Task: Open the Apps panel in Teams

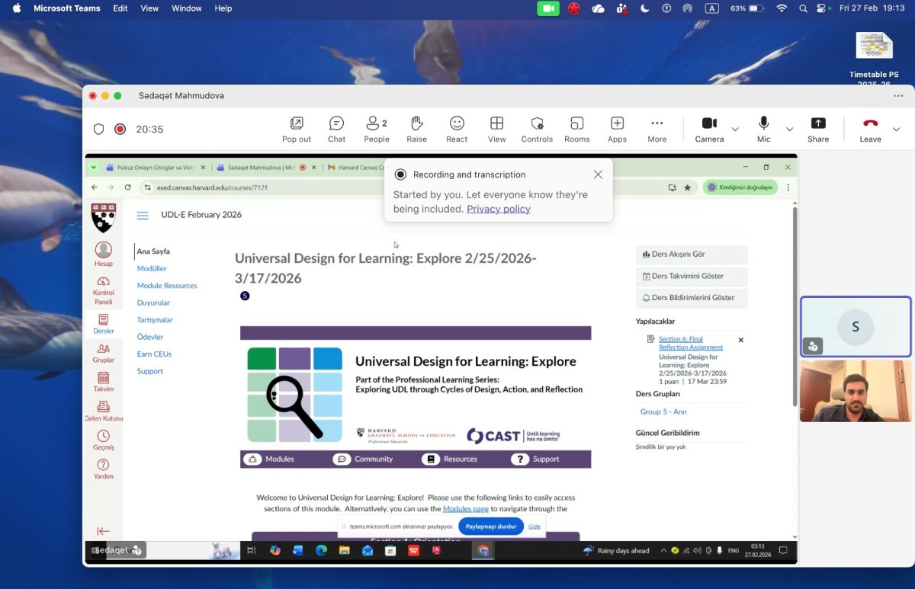Action: coord(617,129)
